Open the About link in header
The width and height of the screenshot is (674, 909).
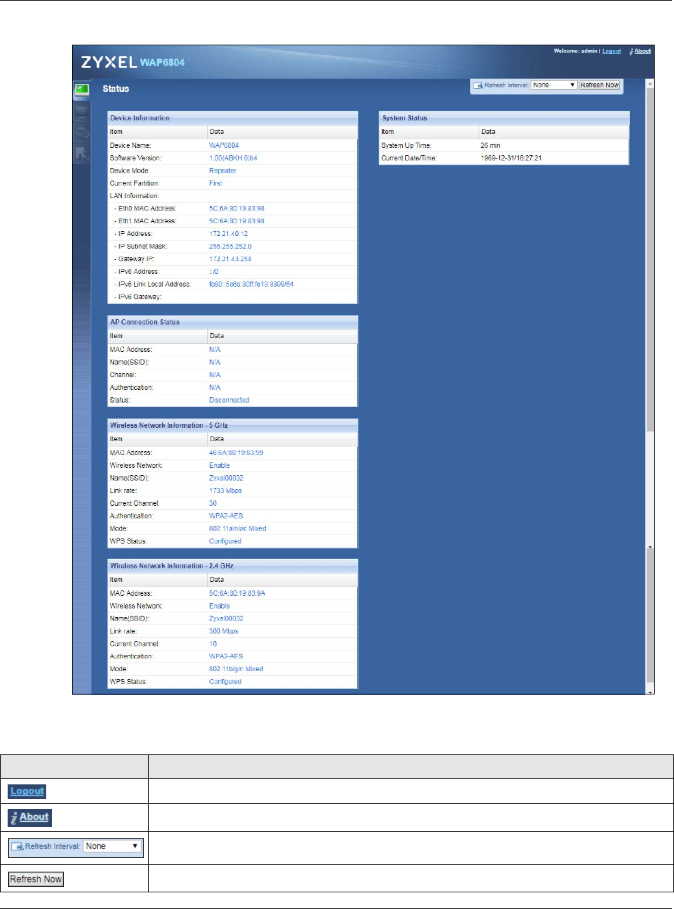pos(643,51)
